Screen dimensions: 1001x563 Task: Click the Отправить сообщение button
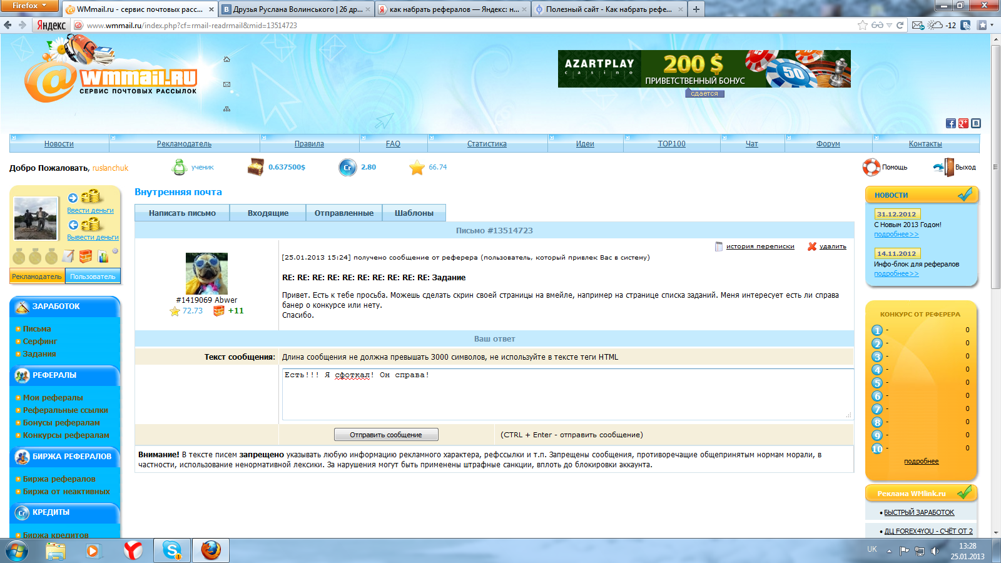tap(386, 435)
